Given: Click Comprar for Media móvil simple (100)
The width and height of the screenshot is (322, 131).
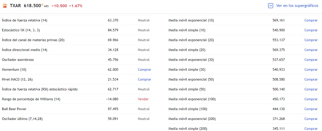Looking at the screenshot, I should tap(311, 109).
